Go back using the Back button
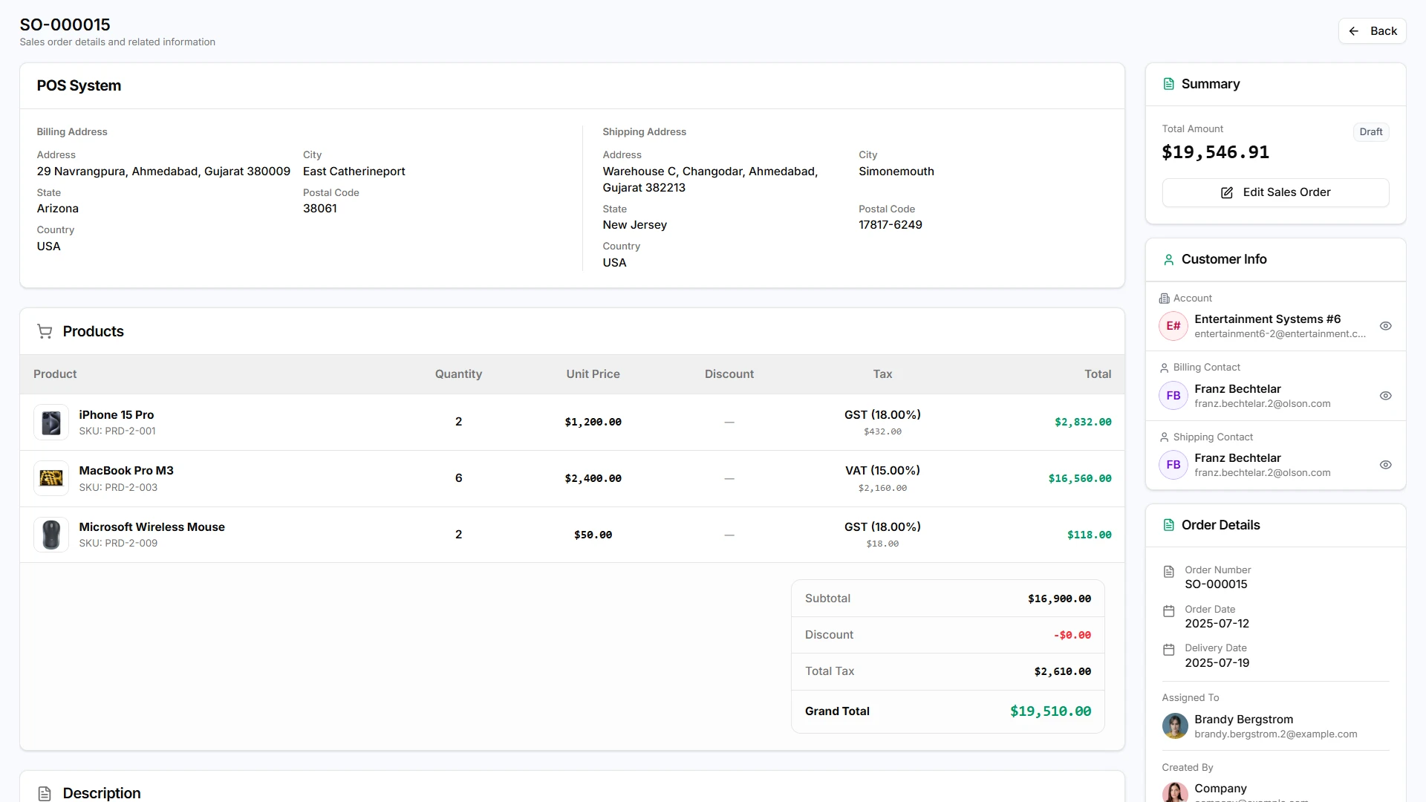Screen dimensions: 1426x802 [1372, 31]
